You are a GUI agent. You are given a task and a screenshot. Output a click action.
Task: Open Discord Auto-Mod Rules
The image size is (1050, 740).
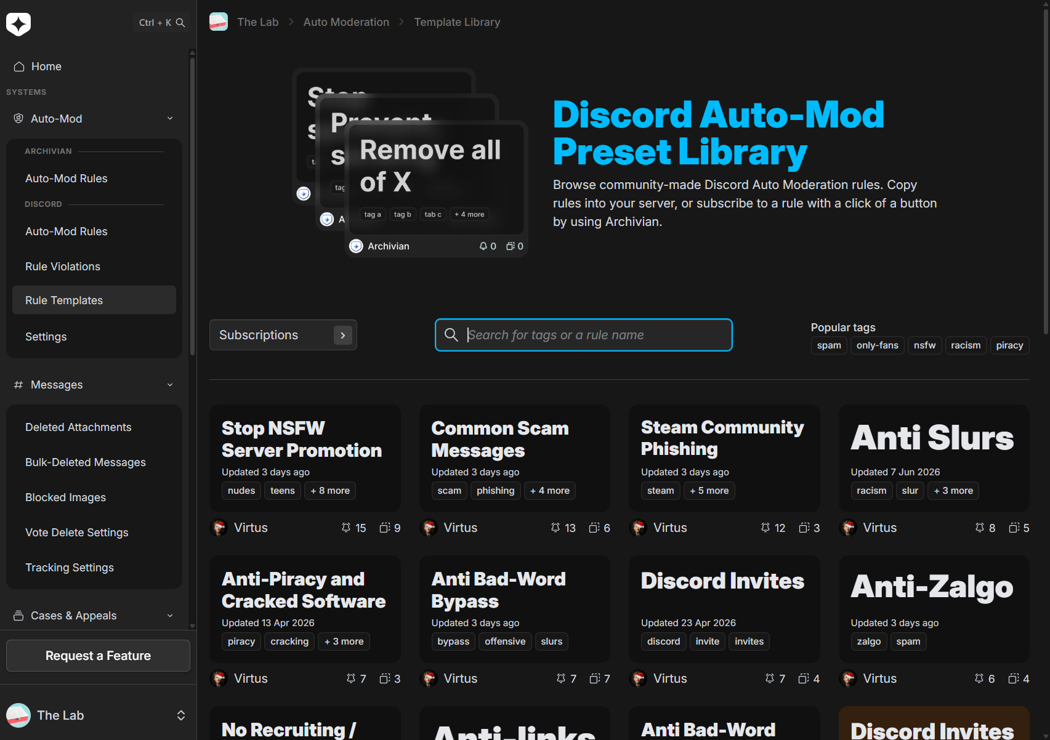click(x=94, y=231)
